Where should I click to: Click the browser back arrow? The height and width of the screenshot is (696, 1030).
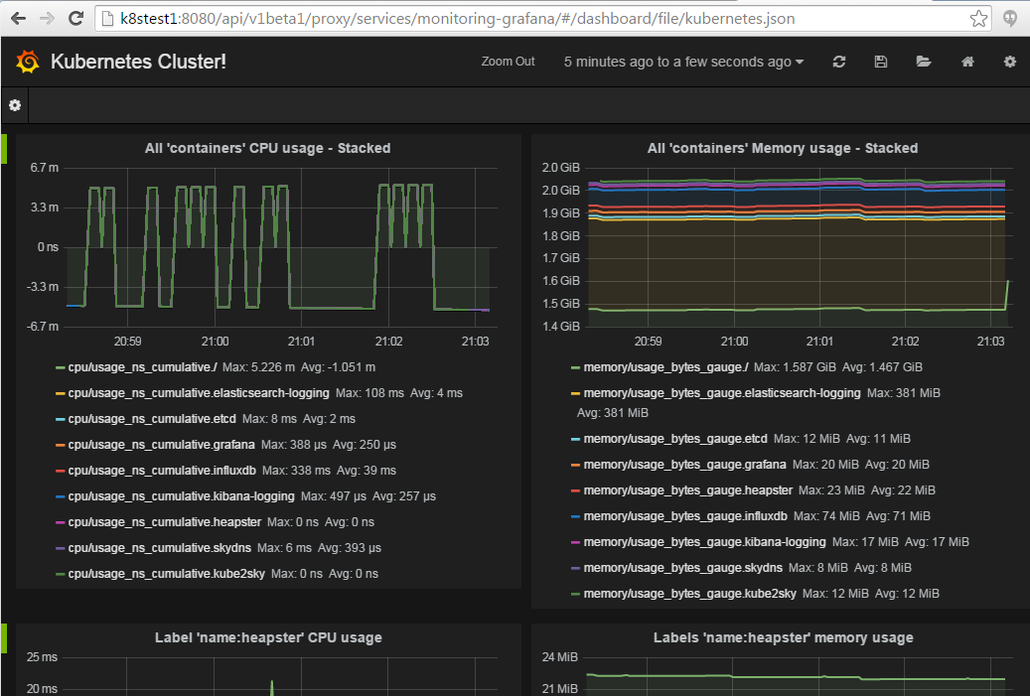coord(18,19)
